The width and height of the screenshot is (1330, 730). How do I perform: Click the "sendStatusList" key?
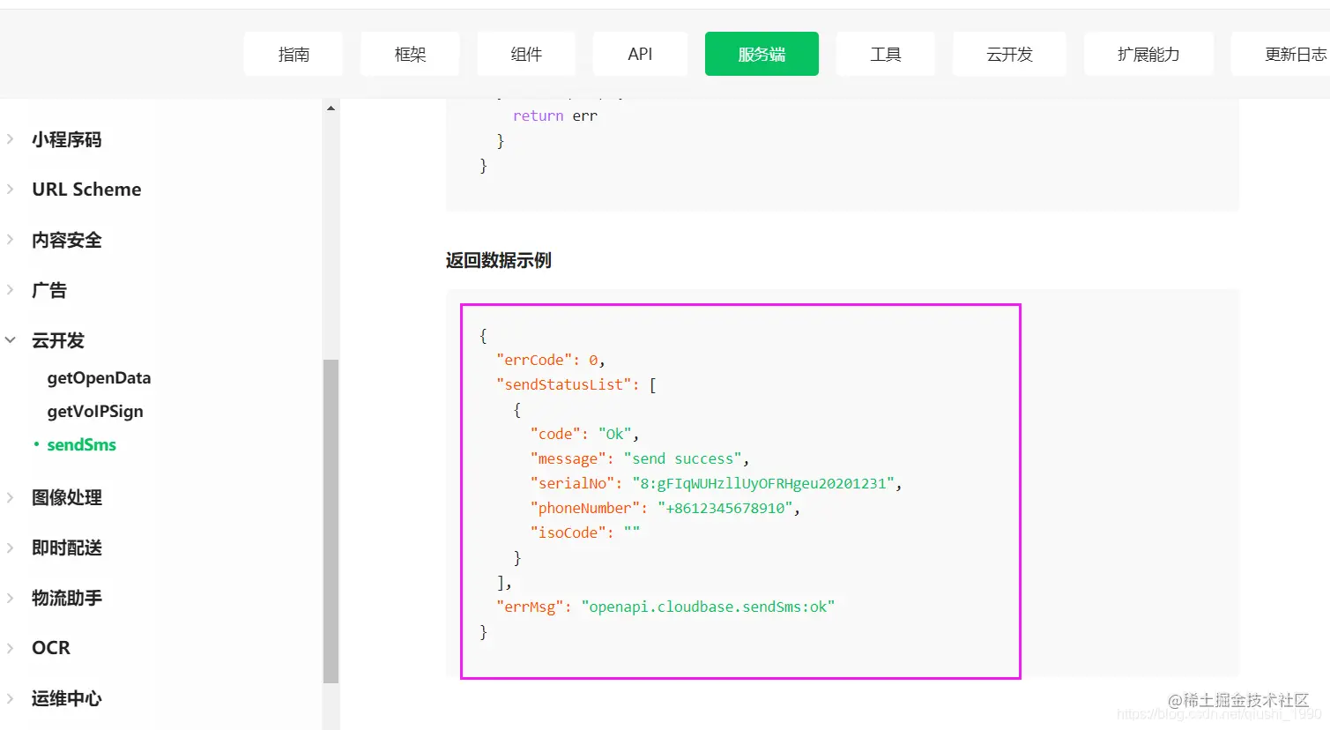564,384
